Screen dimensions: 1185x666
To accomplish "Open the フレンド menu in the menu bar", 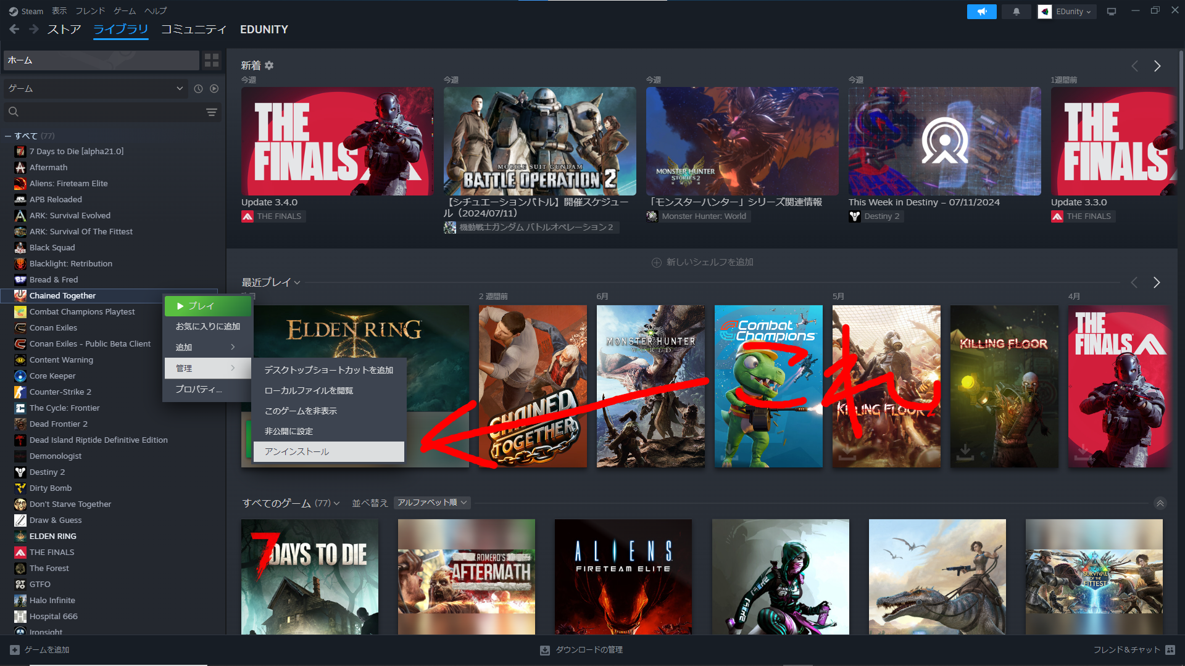I will point(89,10).
